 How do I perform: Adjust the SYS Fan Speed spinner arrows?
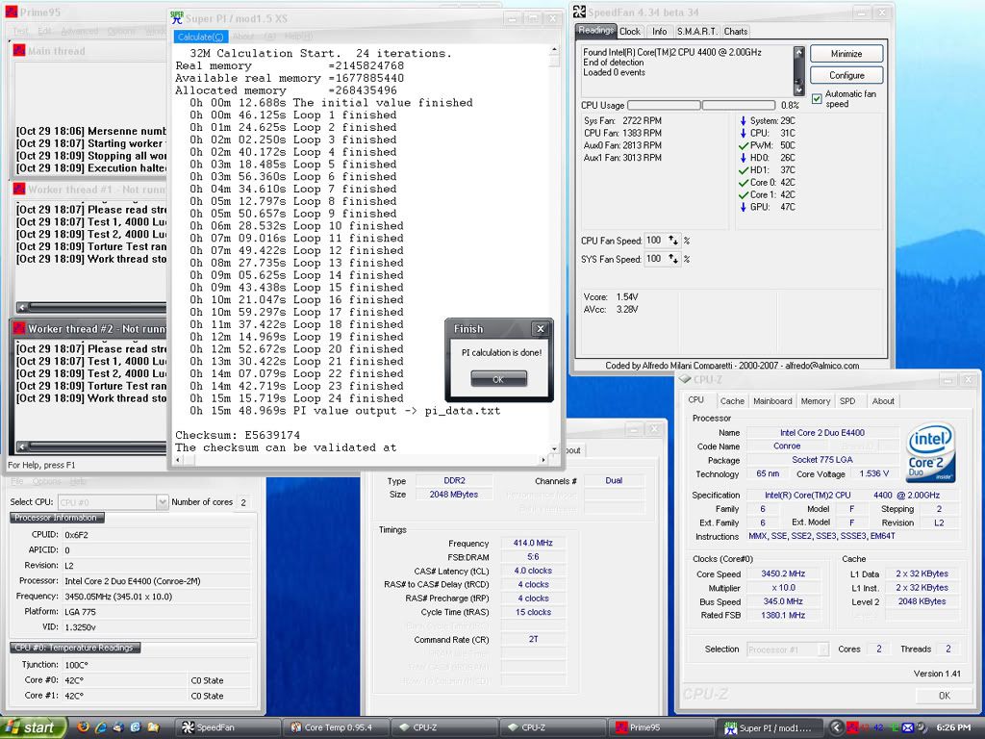click(673, 259)
